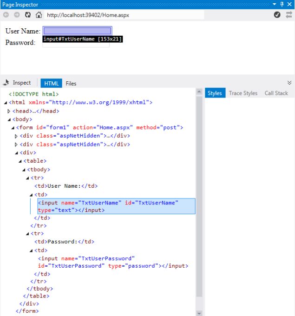Collapse the inspector pane with double chevron
This screenshot has height=316, width=295.
click(289, 83)
